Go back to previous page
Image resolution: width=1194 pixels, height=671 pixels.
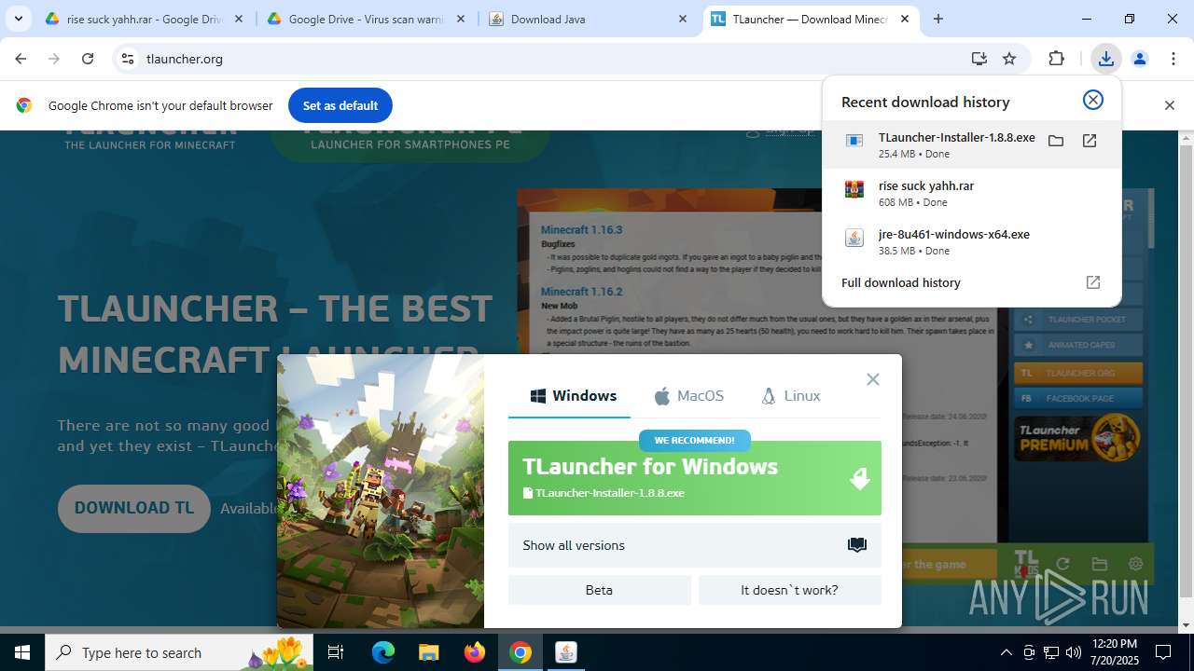click(21, 59)
